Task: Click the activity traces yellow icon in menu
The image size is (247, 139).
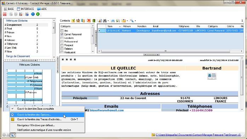Action: pos(12,119)
